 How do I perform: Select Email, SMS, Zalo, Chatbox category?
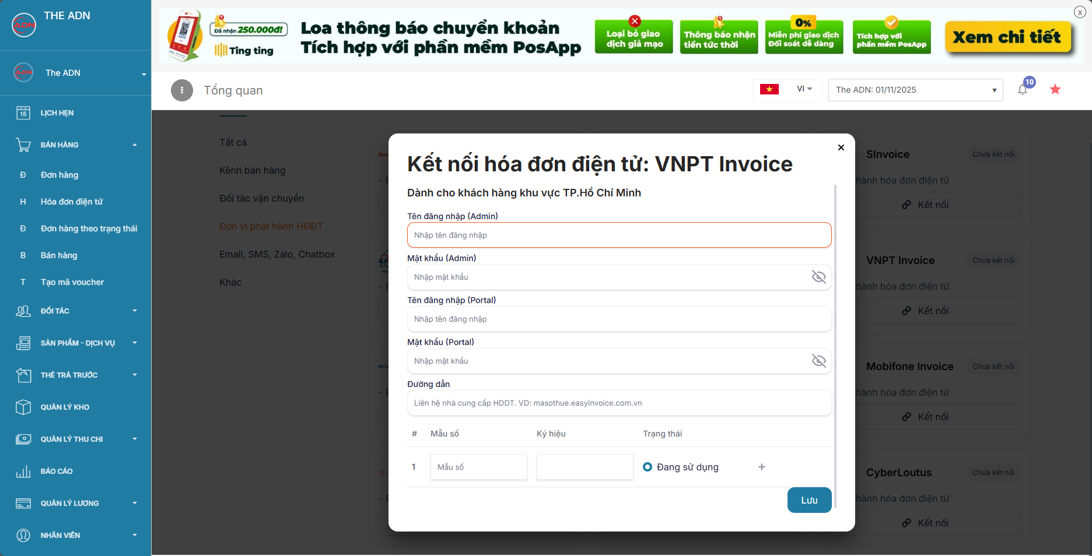[277, 254]
